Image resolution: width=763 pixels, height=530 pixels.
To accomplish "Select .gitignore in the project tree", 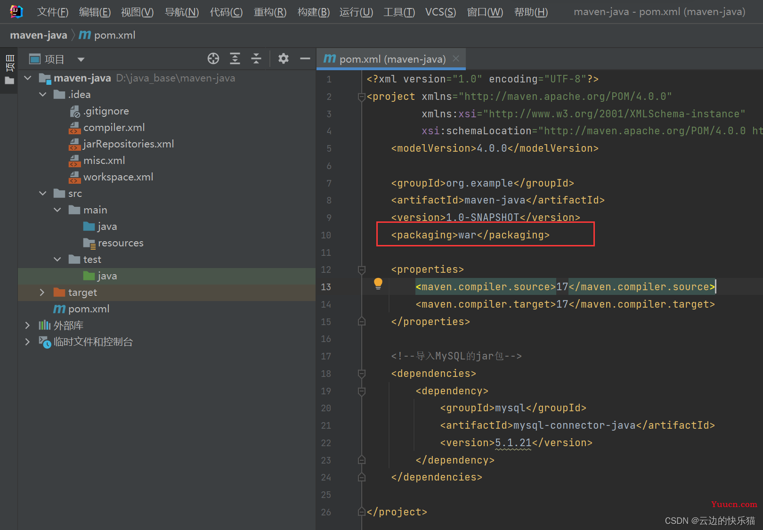I will (106, 111).
